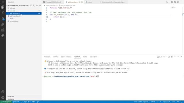The image size is (184, 103).
Task: Open the new terminal launch profile dropdown
Action: pos(166,57)
